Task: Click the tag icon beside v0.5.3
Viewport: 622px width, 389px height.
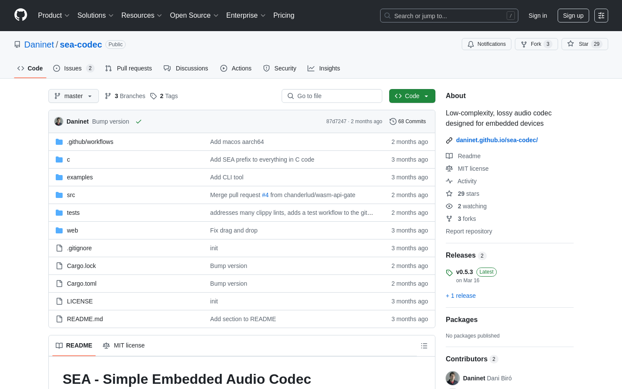Action: (449, 273)
